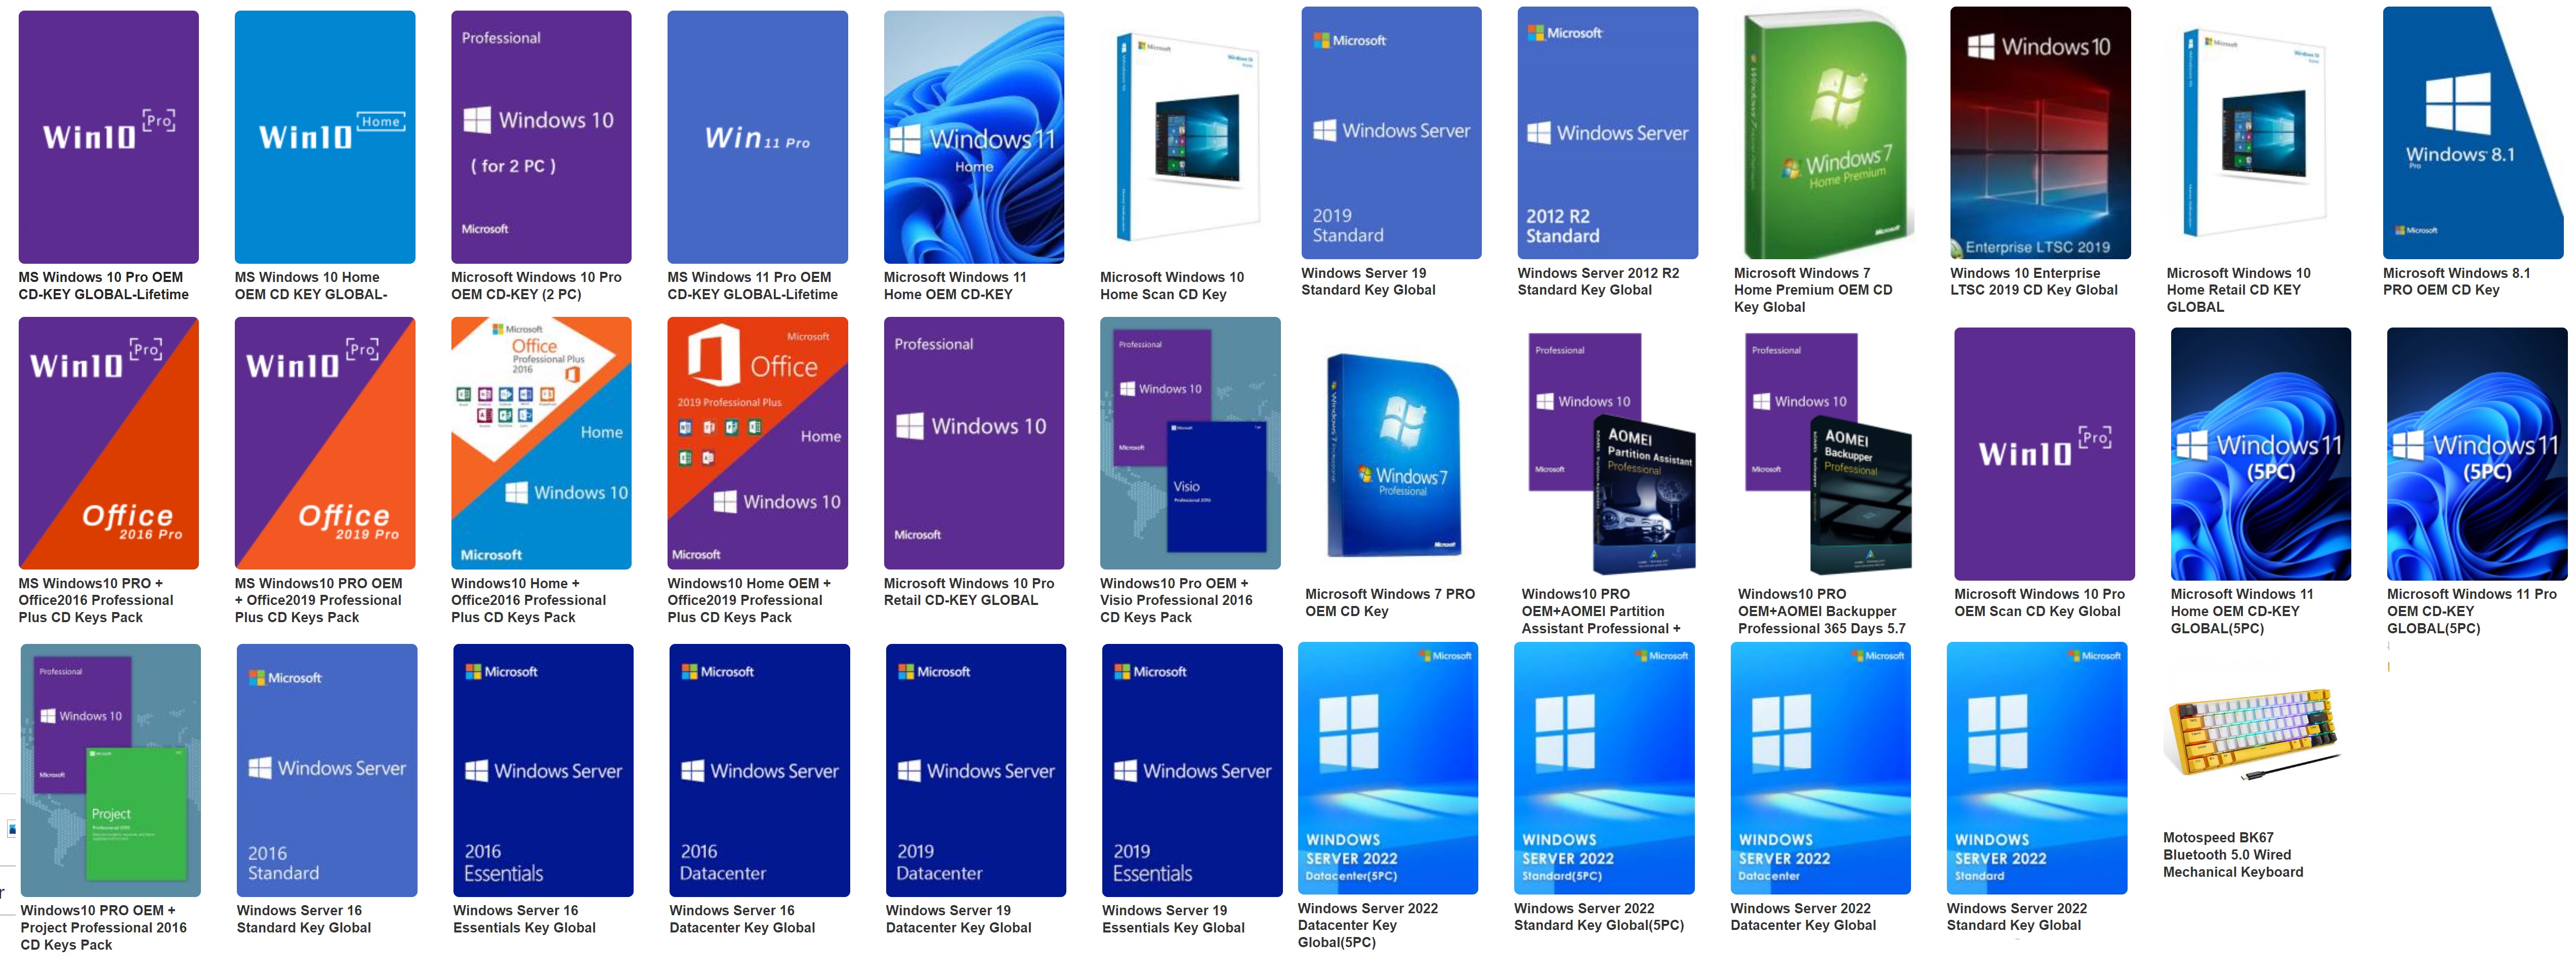Viewport: 2576px width, 976px height.
Task: Click the Motospeed BK67 Bluetooth keyboard title
Action: coord(2232,855)
